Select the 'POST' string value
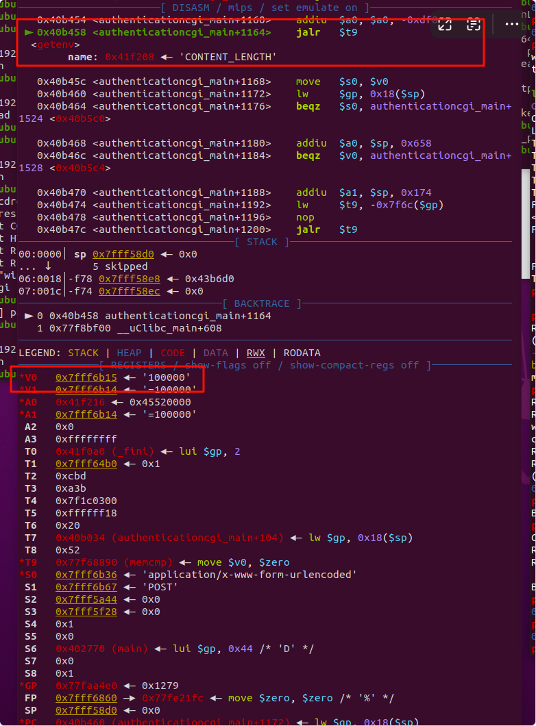 160,587
